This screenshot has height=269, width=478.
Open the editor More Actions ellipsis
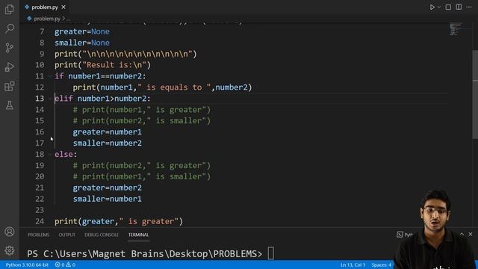(x=469, y=7)
